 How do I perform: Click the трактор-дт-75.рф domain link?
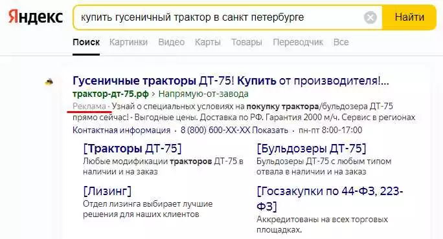pos(111,94)
